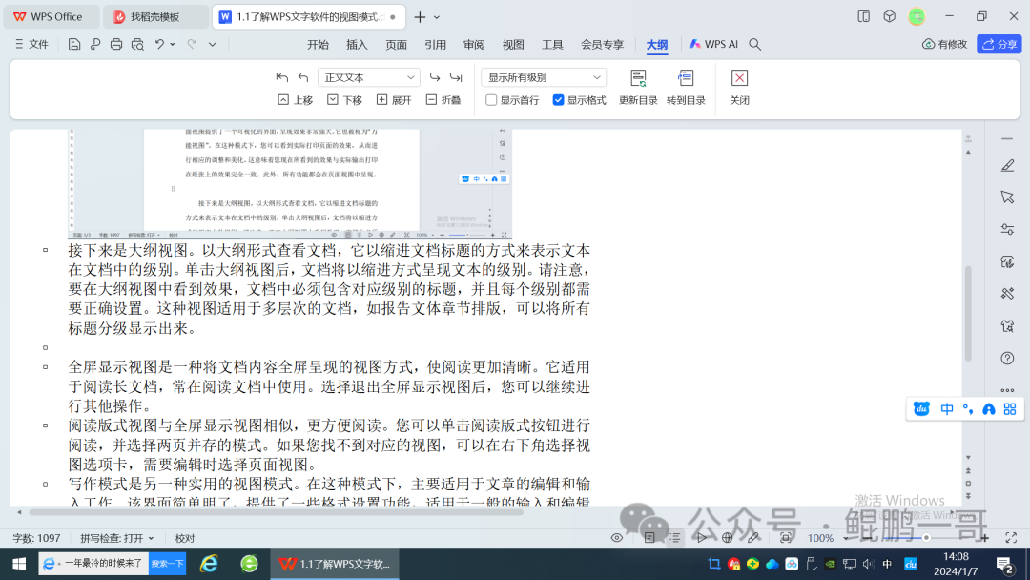Click the writing mode pen icon in status bar
This screenshot has height=580, width=1030.
753,538
